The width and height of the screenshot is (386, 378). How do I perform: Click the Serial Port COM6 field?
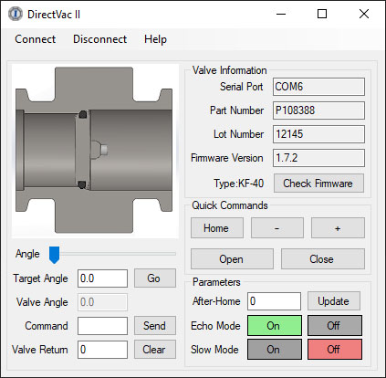[x=318, y=87]
